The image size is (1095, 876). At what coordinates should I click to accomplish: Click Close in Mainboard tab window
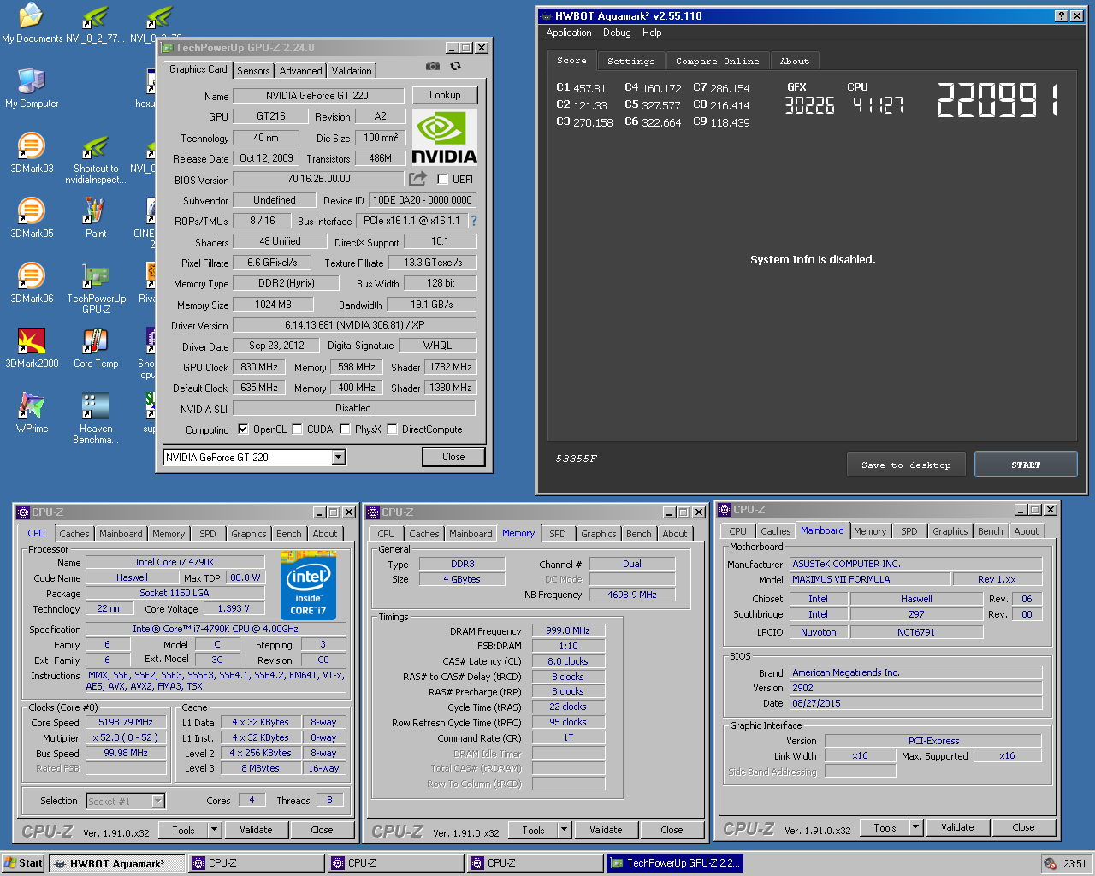pos(1023,827)
